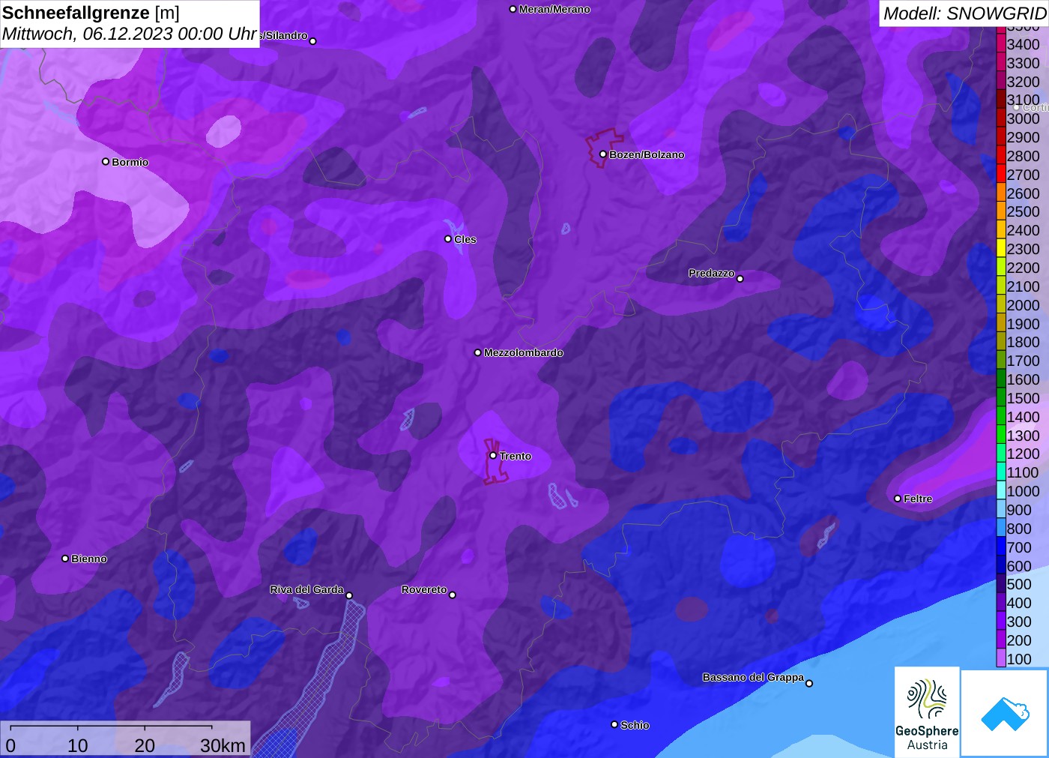Pick the red swatch beside legend value 2800
The image size is (1049, 758).
click(1000, 156)
